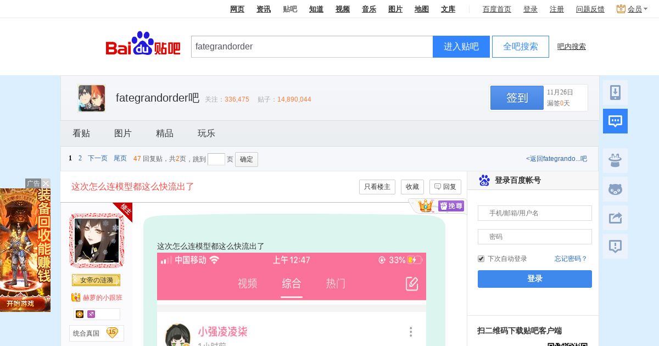Click the 收藏 button

tap(412, 187)
